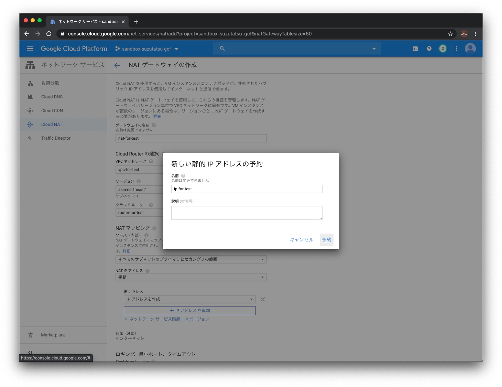Viewport: 502px width, 387px height.
Task: Click the search magnifier icon
Action: point(222,49)
